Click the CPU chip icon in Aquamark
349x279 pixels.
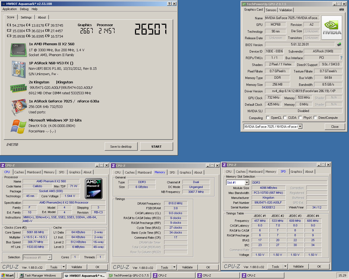pyautogui.click(x=19, y=50)
